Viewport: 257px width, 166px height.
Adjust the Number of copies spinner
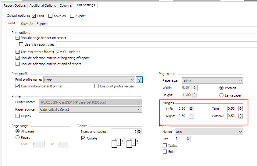pyautogui.click(x=139, y=132)
